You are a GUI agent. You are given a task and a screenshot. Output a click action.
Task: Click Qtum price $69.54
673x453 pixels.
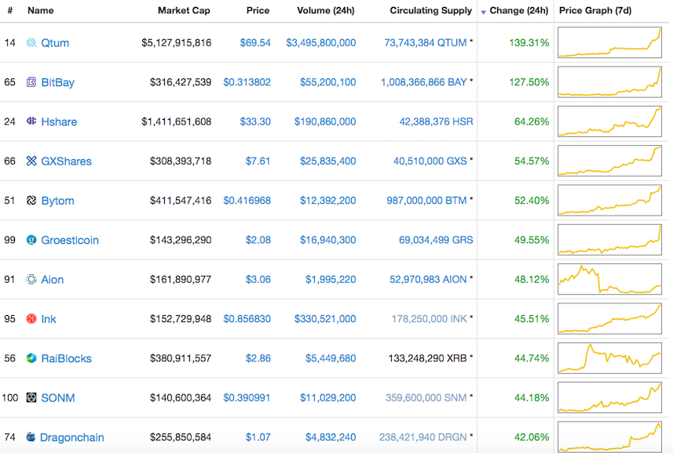coord(255,43)
